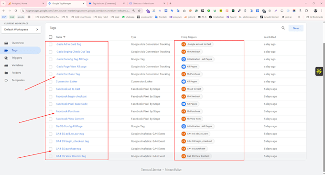The height and width of the screenshot is (175, 325).
Task: Click the browser forward arrow
Action: point(10,11)
